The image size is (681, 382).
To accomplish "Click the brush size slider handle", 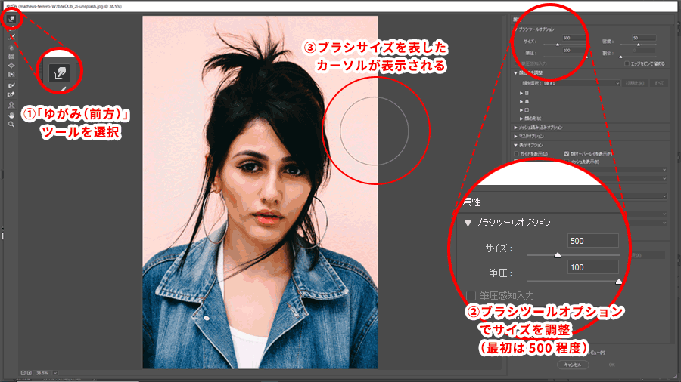I will tap(558, 45).
